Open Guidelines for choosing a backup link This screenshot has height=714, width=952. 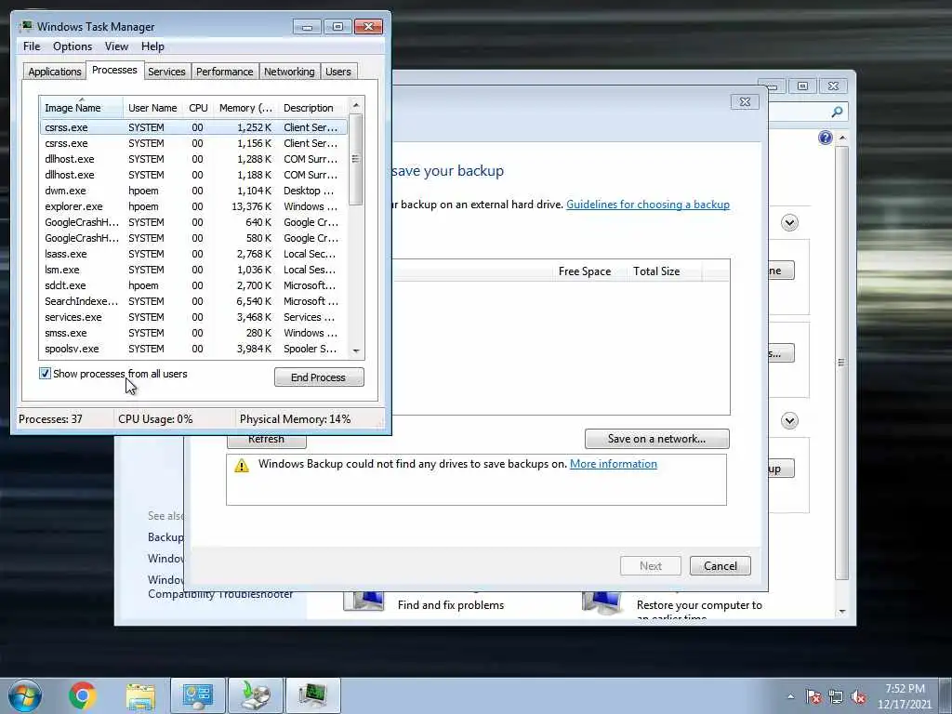pyautogui.click(x=648, y=205)
